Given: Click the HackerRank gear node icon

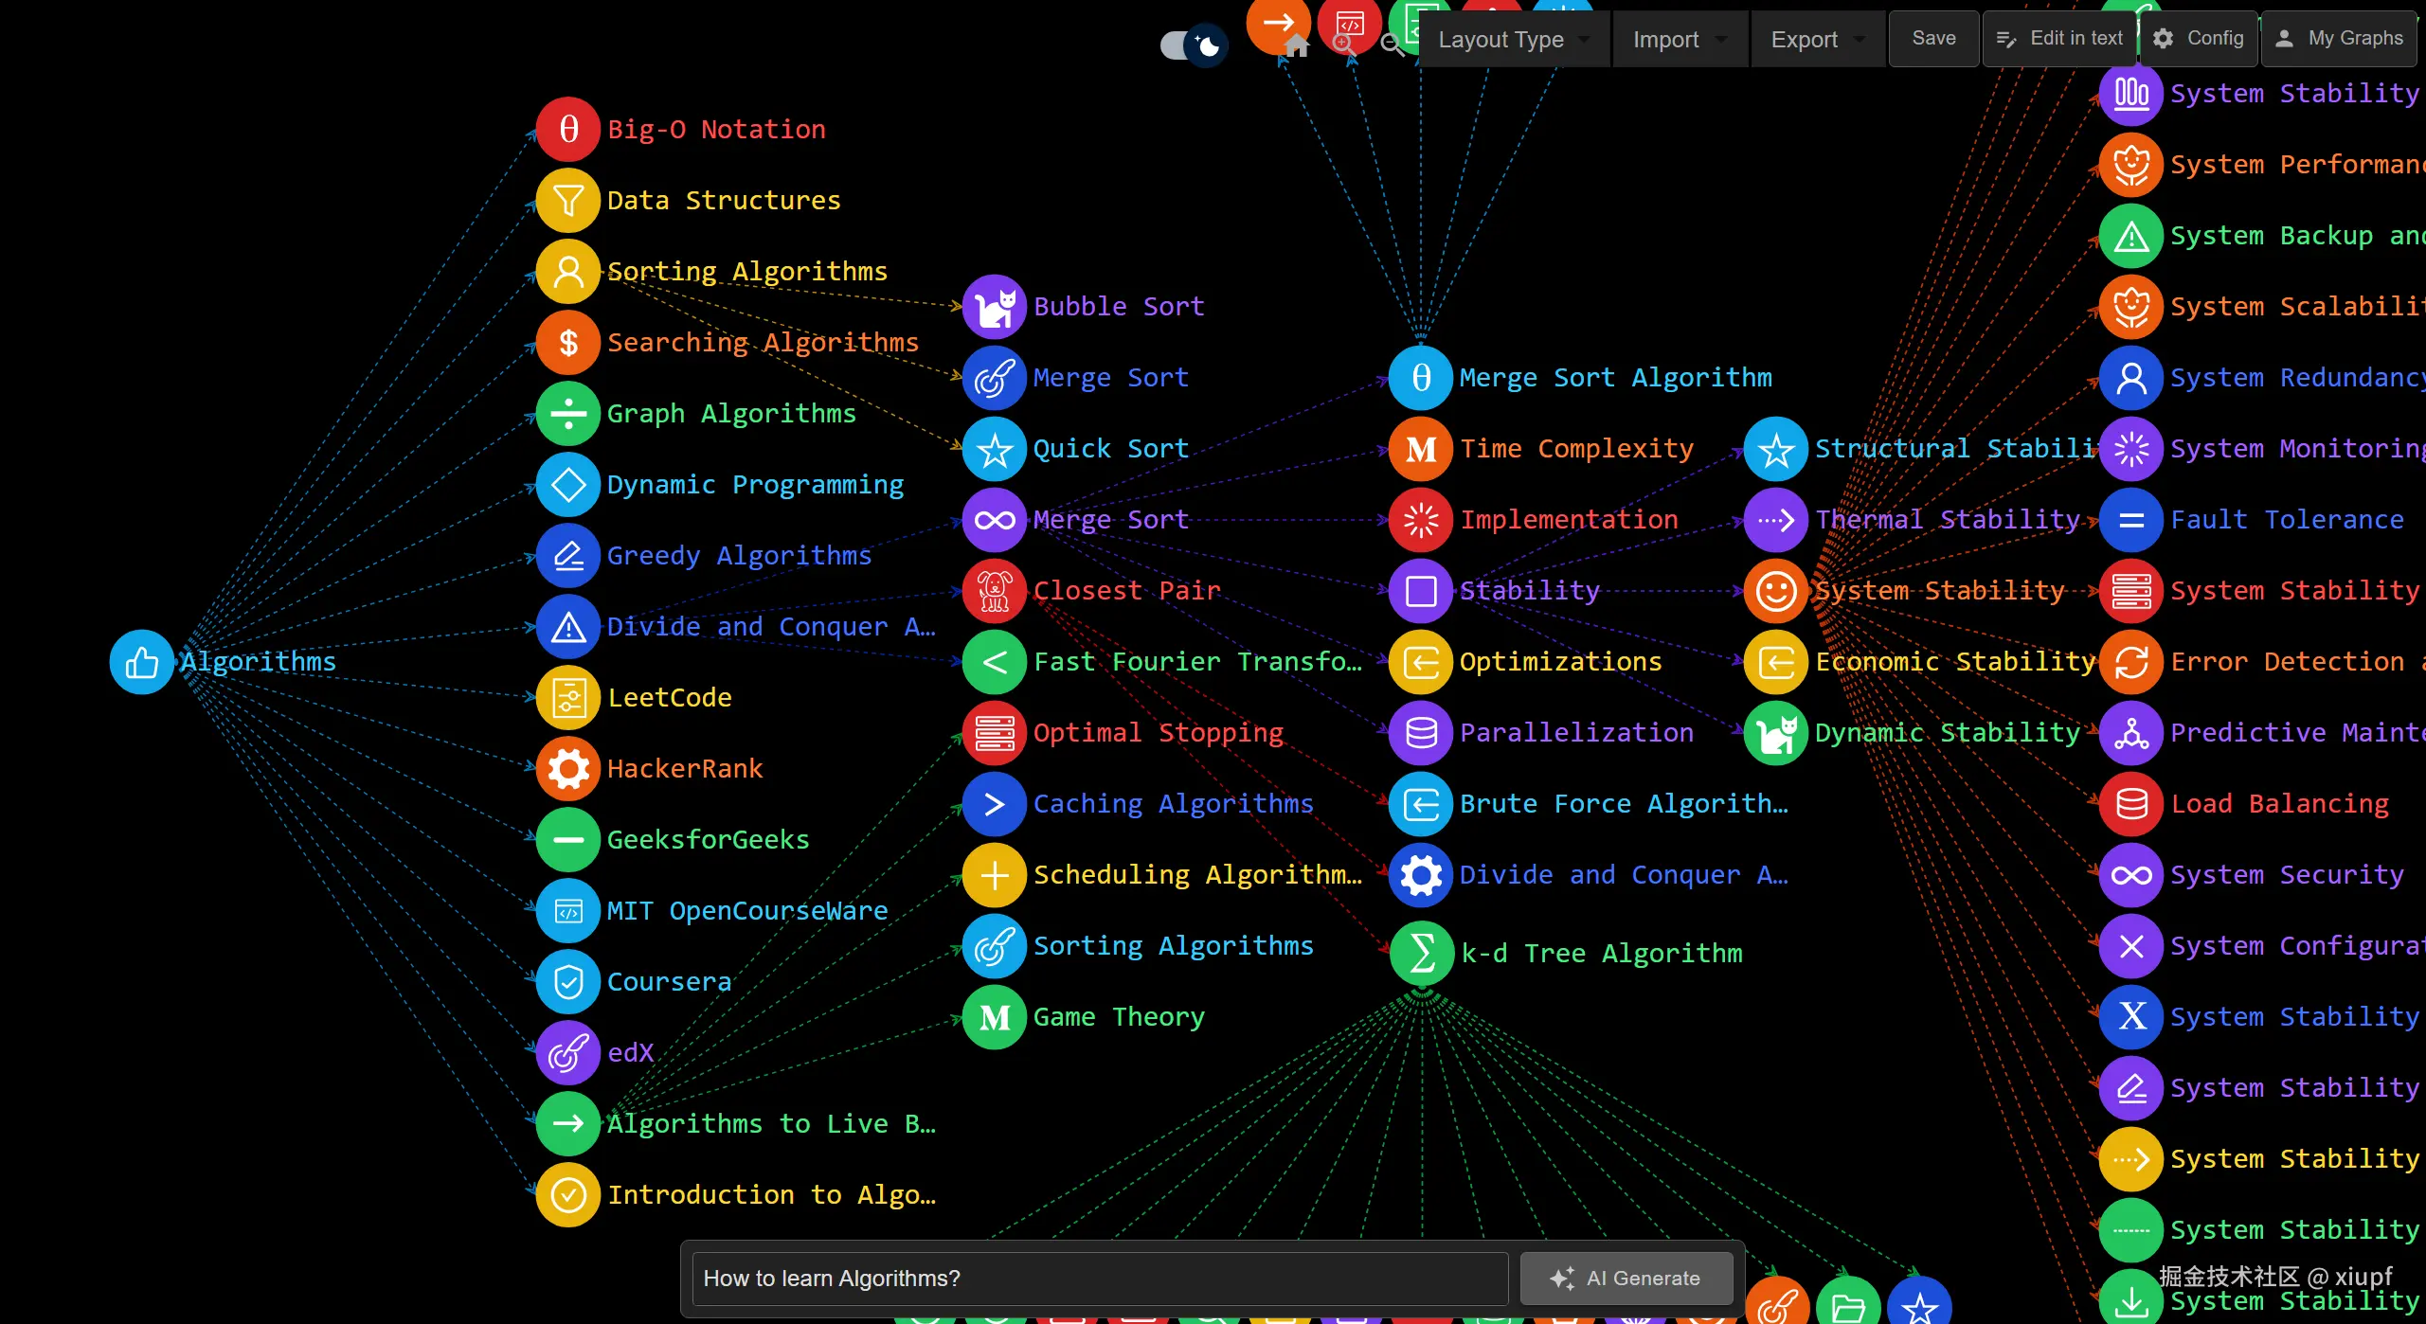Looking at the screenshot, I should (x=568, y=768).
